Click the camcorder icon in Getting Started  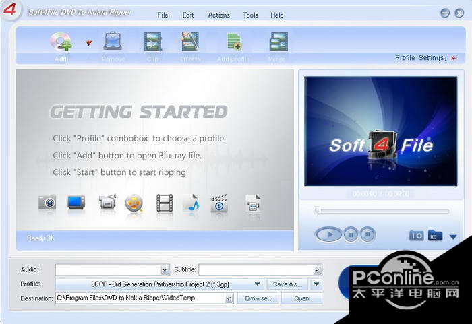(107, 201)
